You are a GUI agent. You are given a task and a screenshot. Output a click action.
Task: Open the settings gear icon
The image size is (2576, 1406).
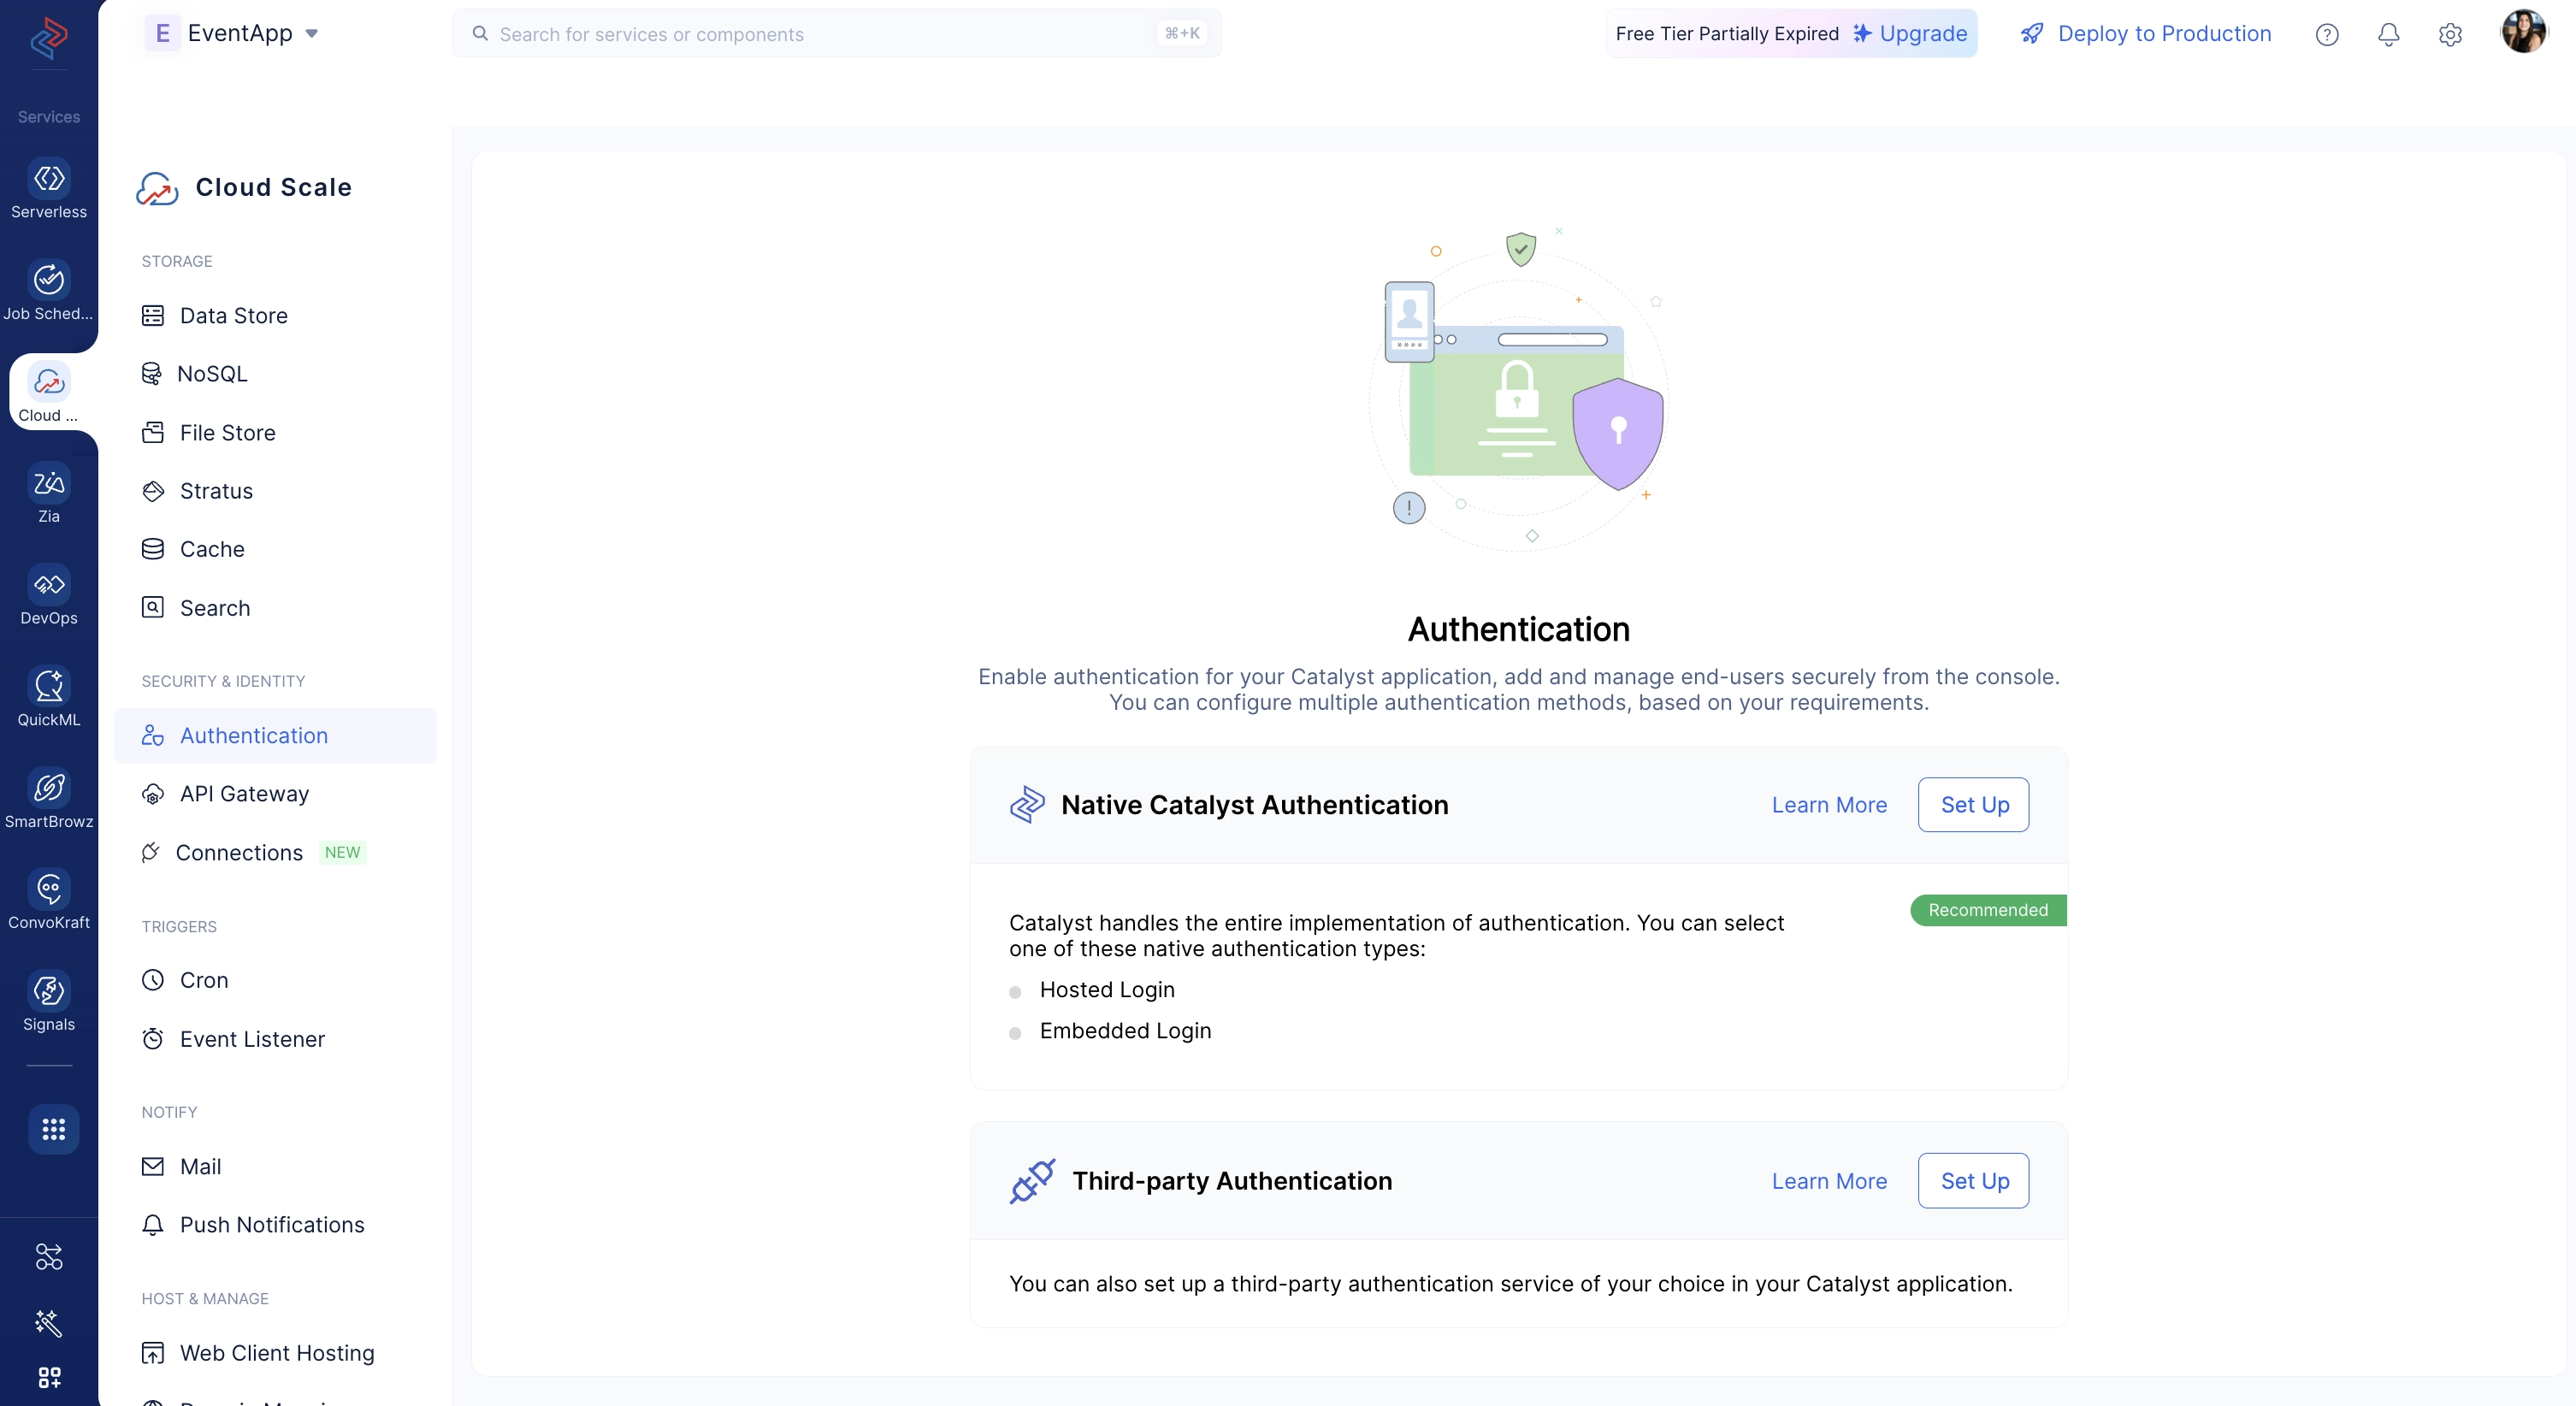[2450, 34]
